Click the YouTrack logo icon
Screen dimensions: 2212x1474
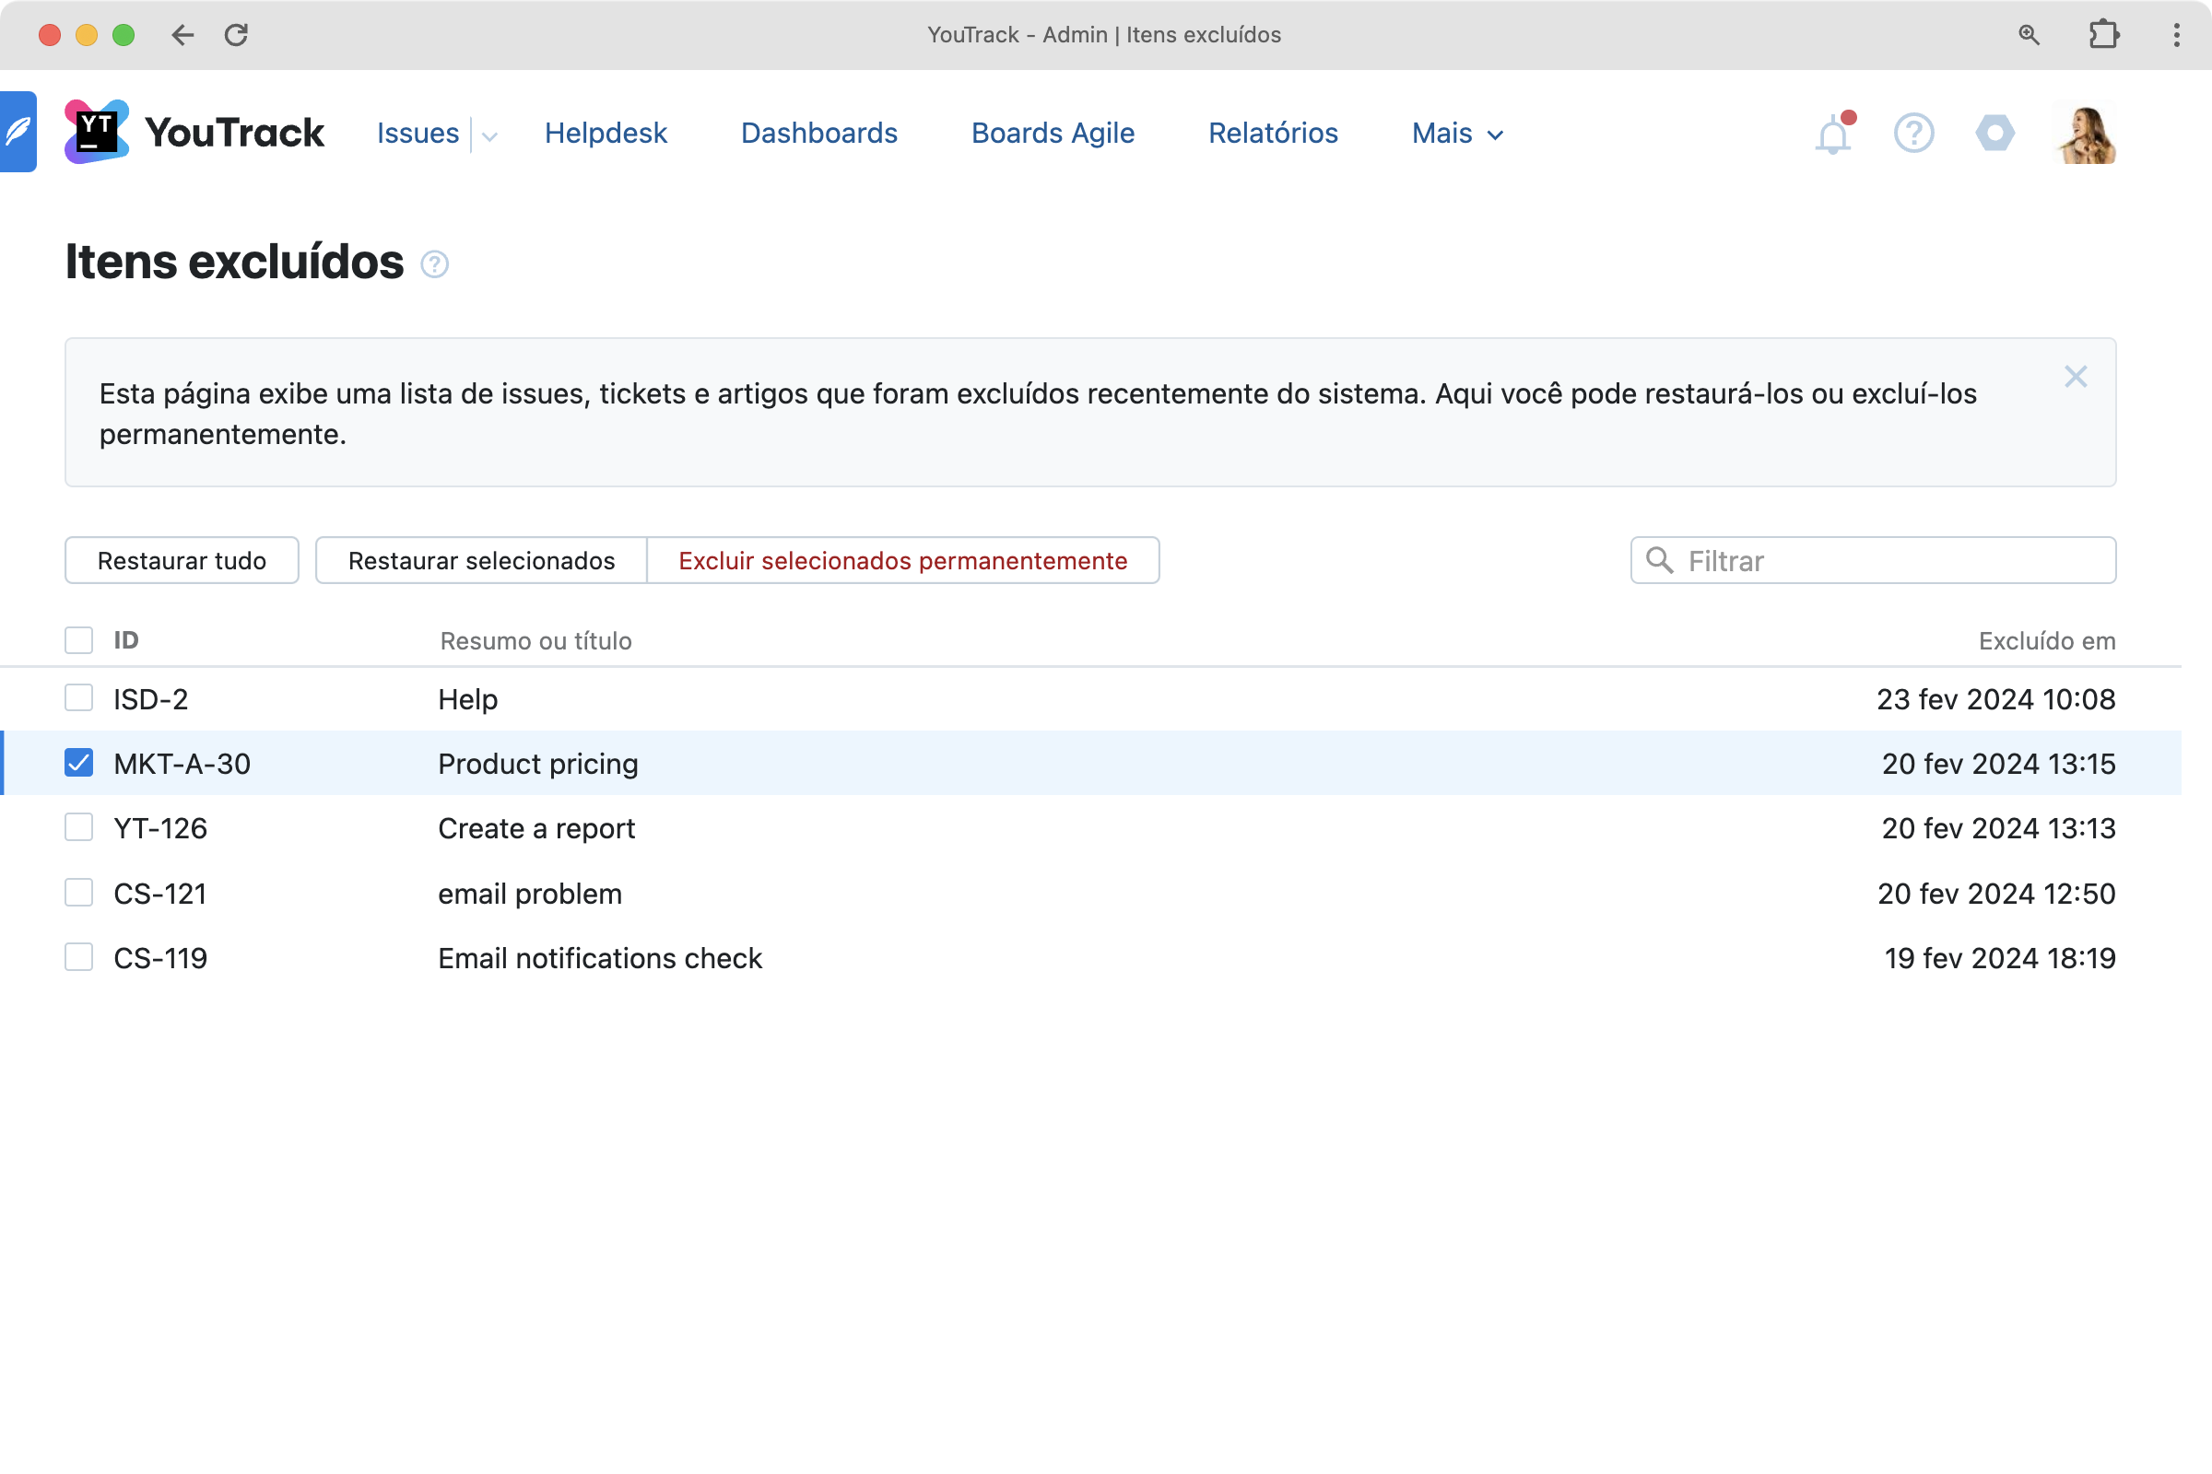pos(96,132)
